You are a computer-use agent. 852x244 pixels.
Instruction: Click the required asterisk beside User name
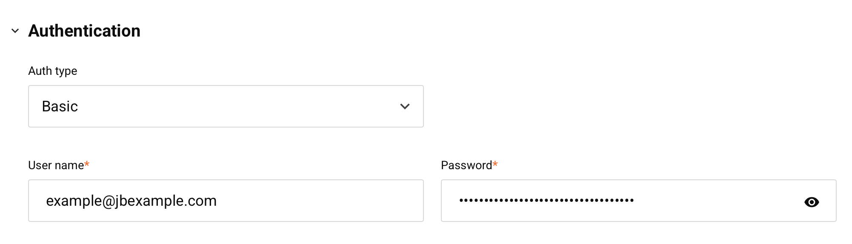87,164
